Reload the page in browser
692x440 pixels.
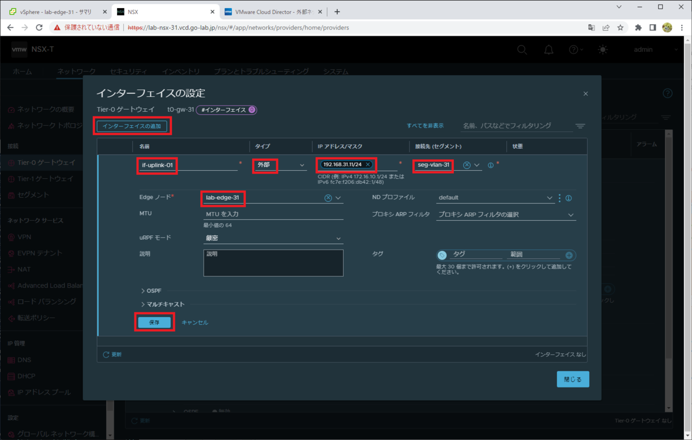click(39, 27)
